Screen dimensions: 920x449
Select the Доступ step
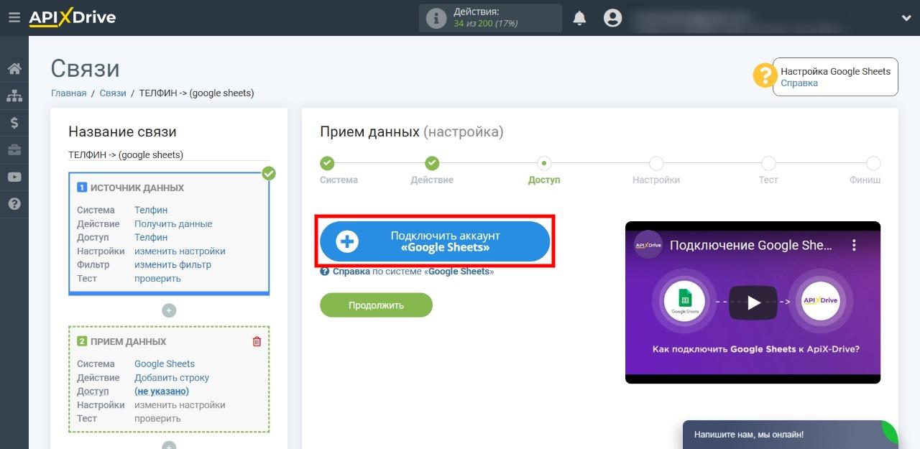[544, 171]
